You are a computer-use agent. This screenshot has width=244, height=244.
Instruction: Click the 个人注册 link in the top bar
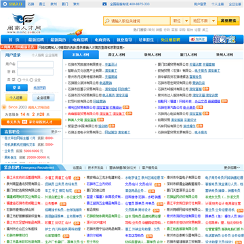point(218,4)
